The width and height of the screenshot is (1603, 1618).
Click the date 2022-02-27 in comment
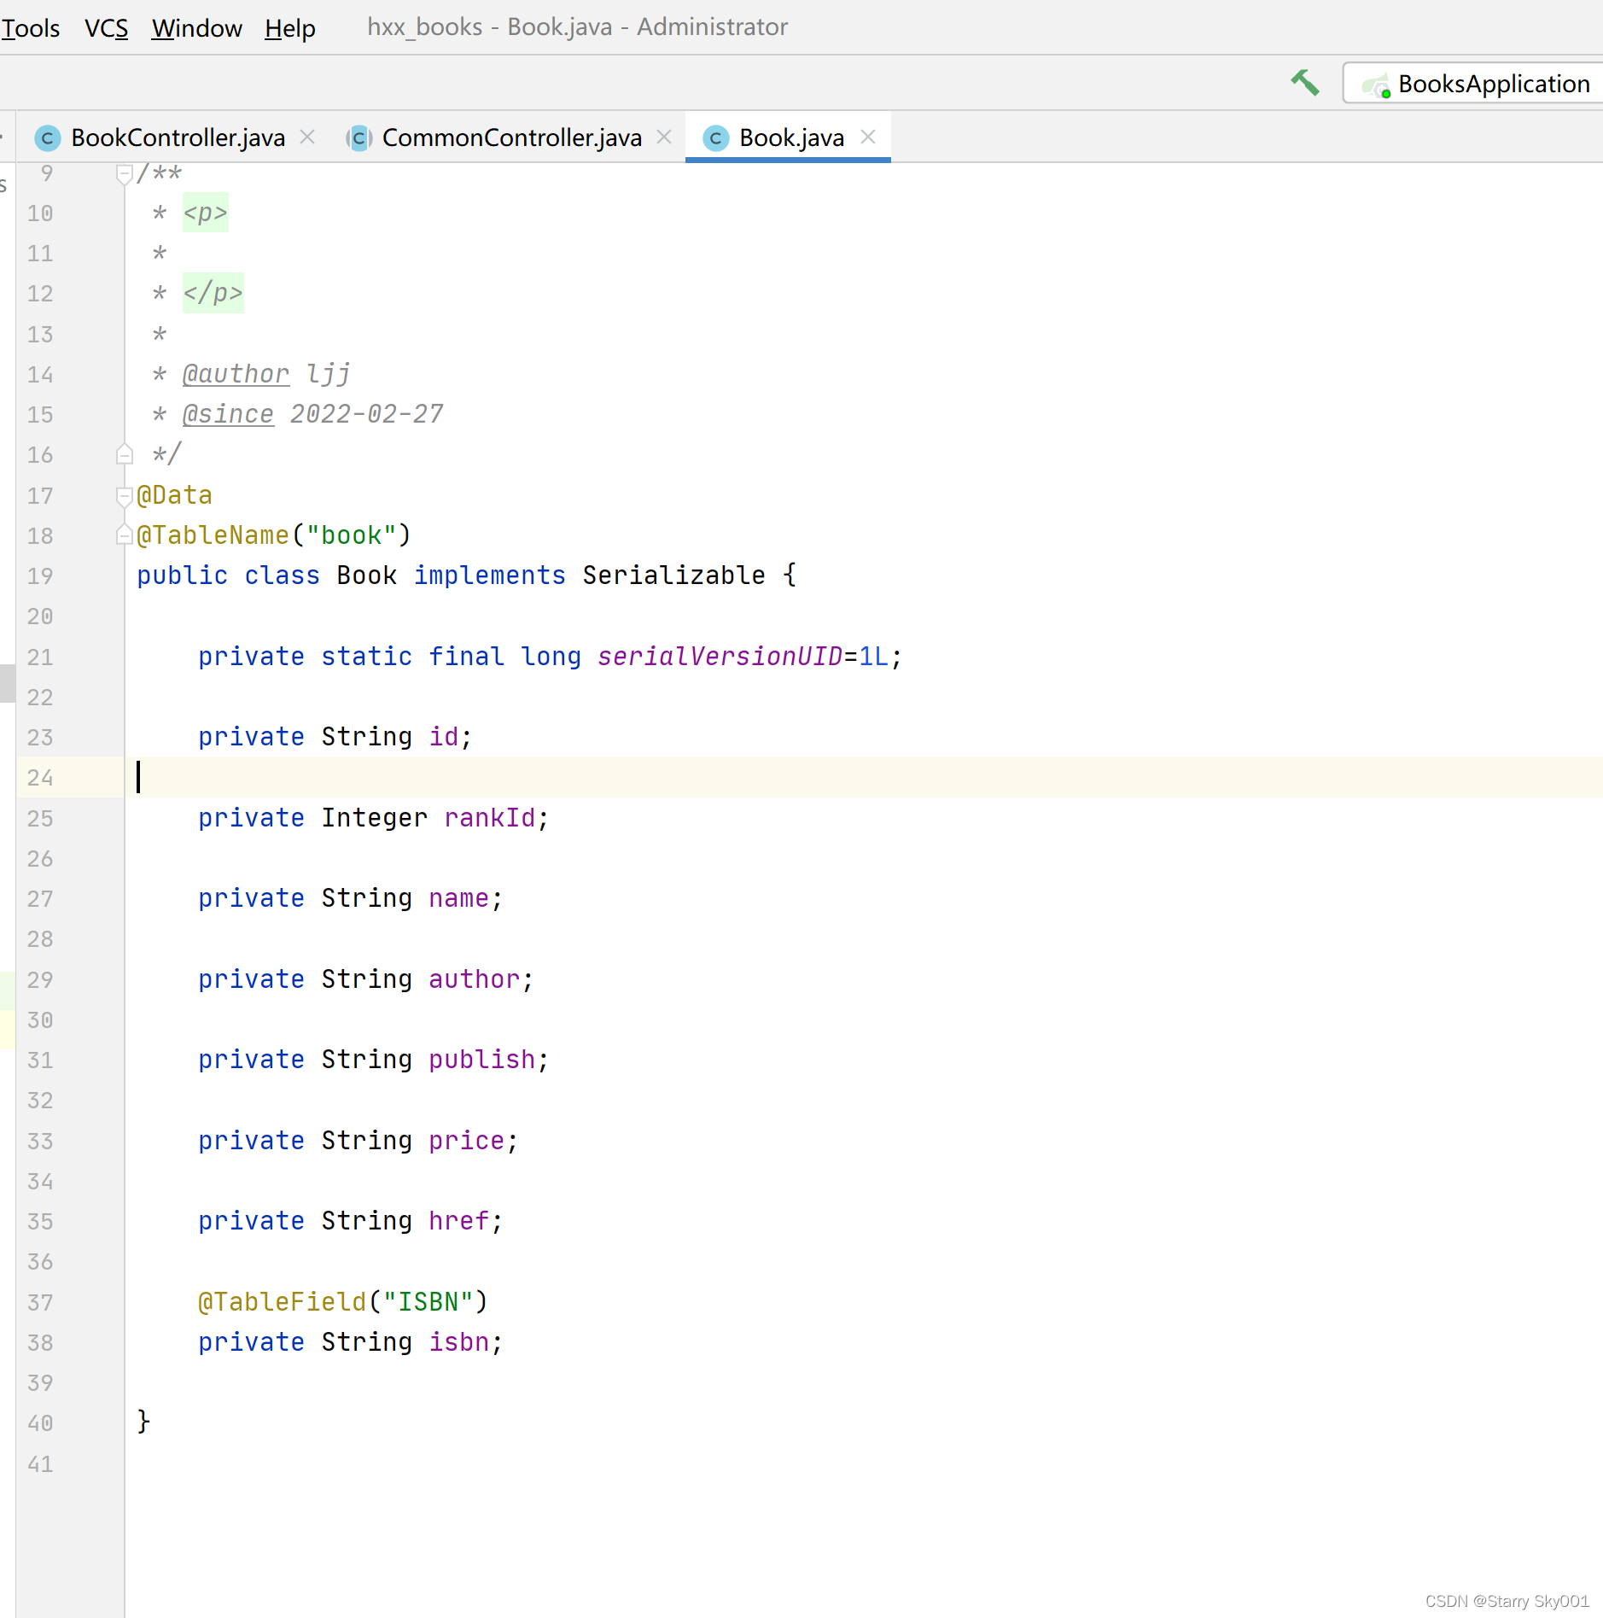pos(366,414)
